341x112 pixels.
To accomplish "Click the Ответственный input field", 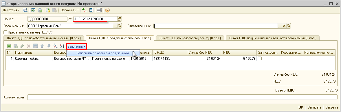I will (216, 26).
